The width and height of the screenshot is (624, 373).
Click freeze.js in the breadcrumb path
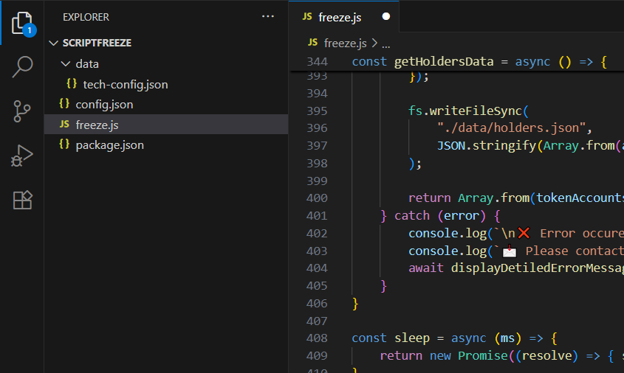[345, 43]
